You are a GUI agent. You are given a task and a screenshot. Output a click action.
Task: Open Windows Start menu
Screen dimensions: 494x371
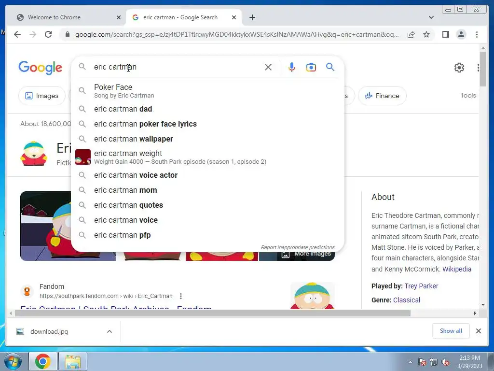[13, 361]
